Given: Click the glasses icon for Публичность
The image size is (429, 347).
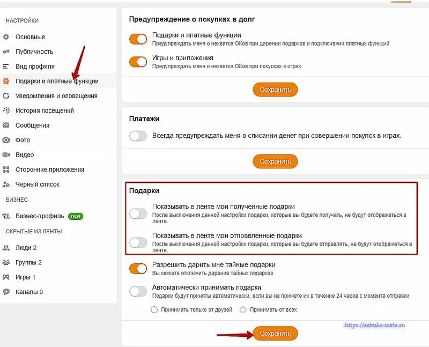Looking at the screenshot, I should pyautogui.click(x=6, y=51).
